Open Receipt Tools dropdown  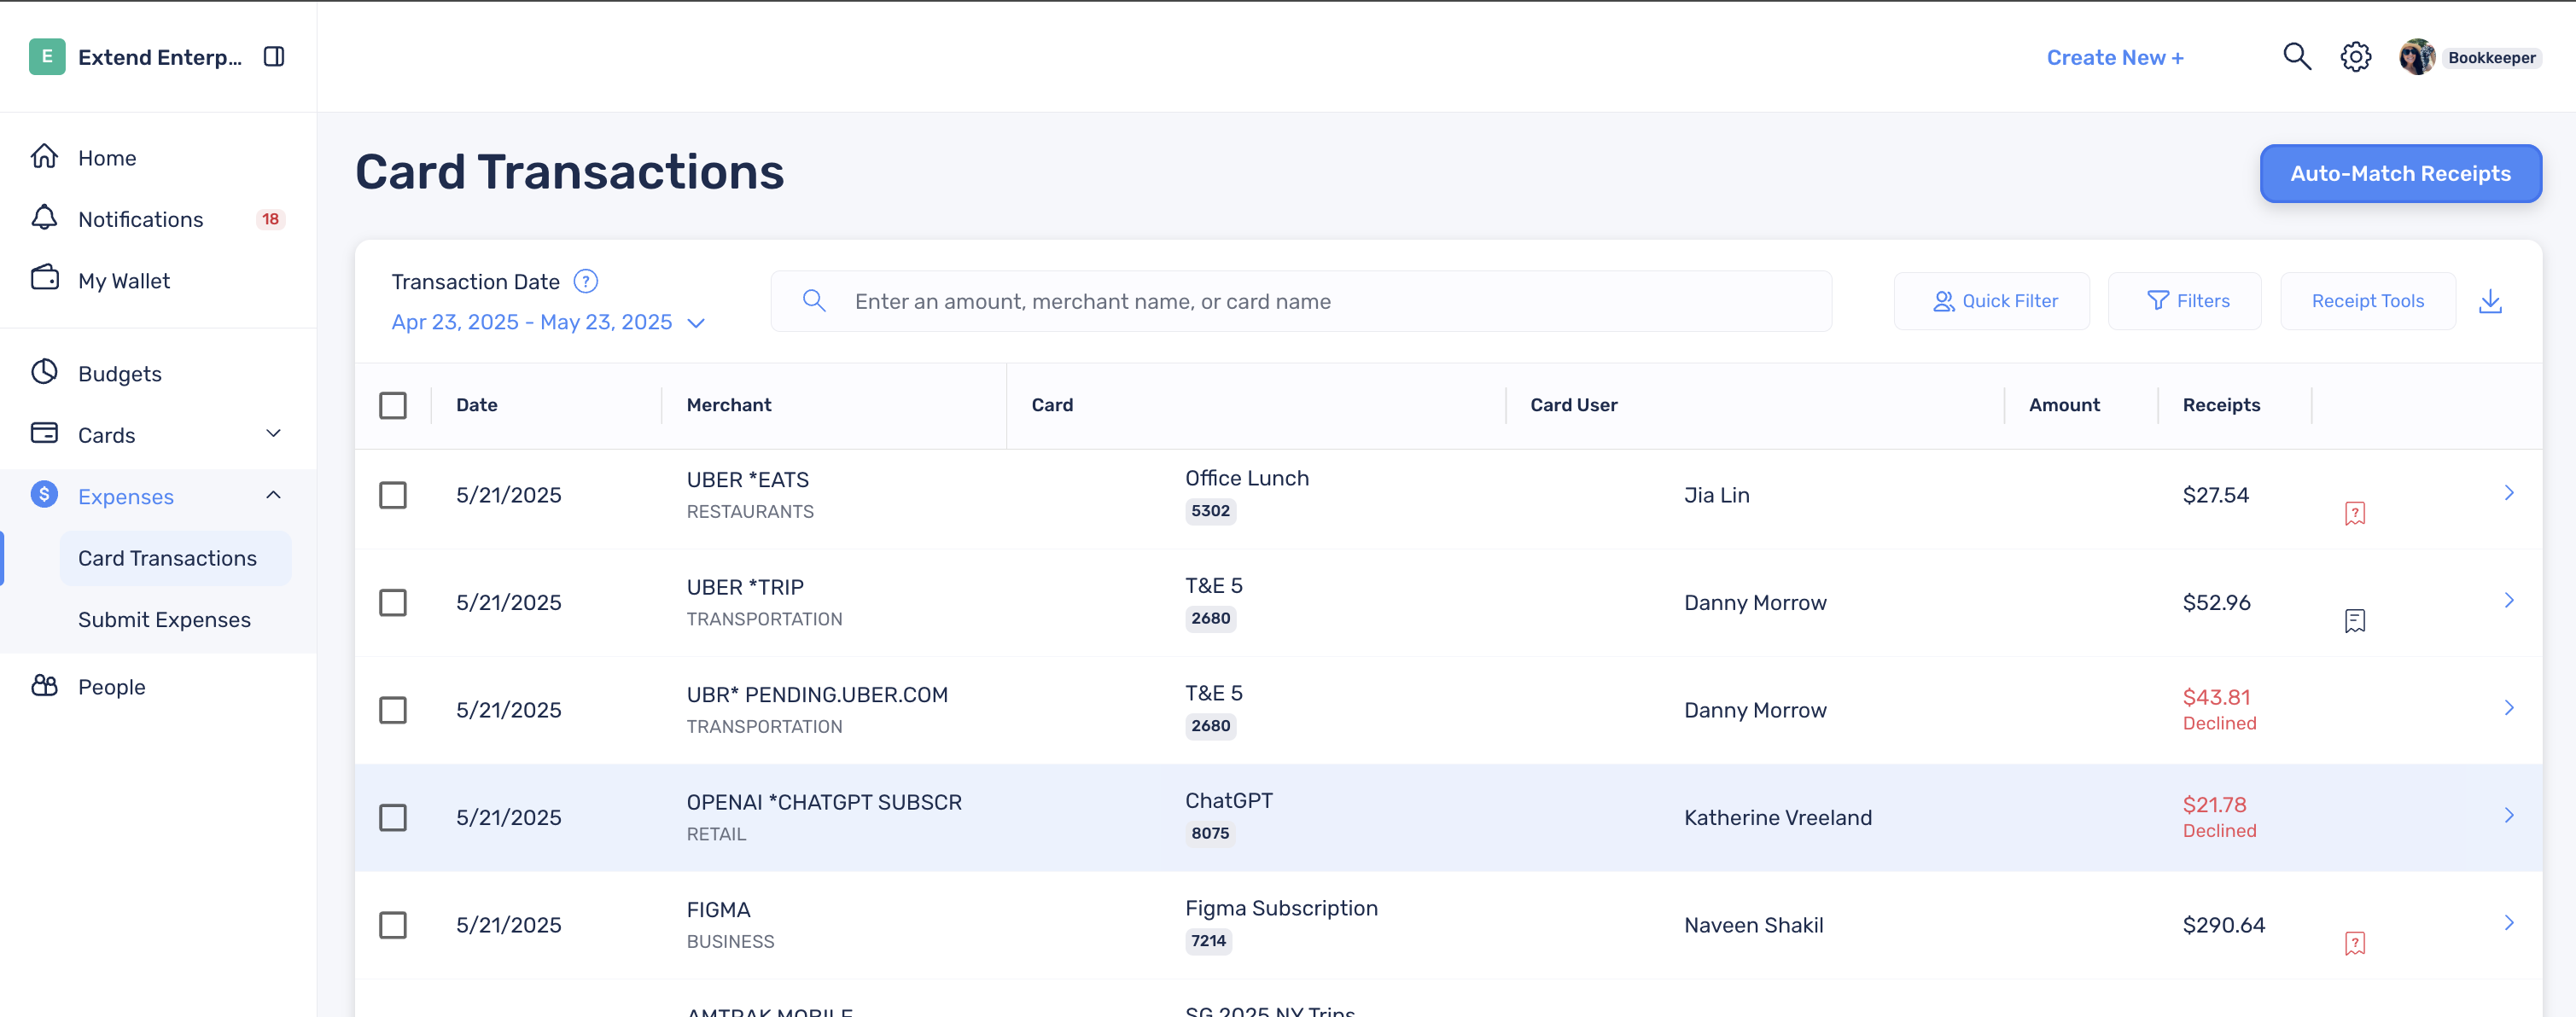[x=2367, y=301]
